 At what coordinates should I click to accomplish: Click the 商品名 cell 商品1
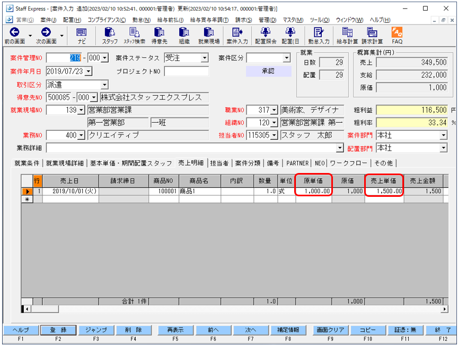(200, 191)
